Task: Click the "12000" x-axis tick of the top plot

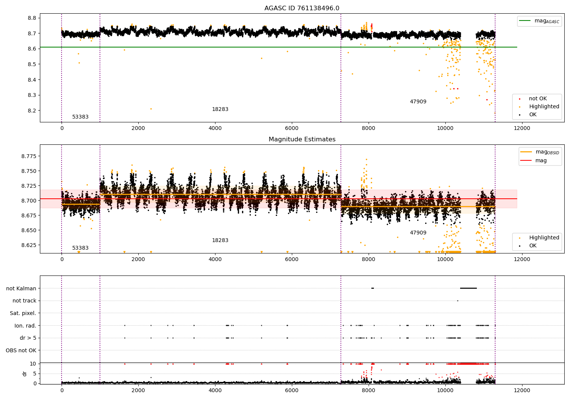Action: pyautogui.click(x=522, y=128)
